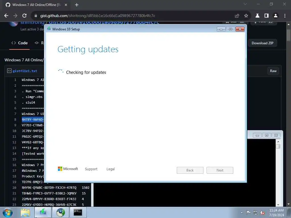The width and height of the screenshot is (291, 218).
Task: Select key 22MV4-8MYVY-B38RD-83K8T-F743J
Action: [49, 199]
